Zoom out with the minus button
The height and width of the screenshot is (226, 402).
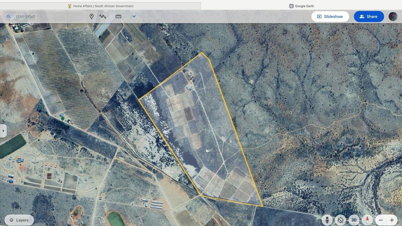(x=381, y=220)
